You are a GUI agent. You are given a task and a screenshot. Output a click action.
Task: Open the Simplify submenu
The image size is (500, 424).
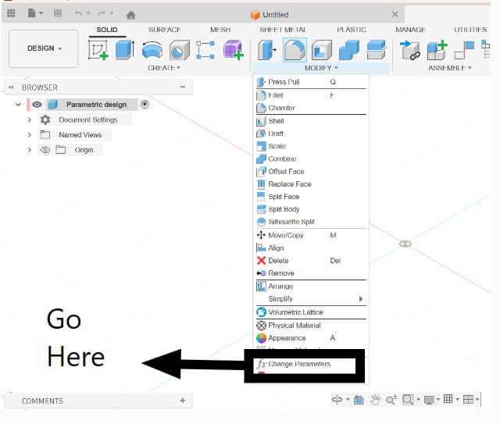311,299
